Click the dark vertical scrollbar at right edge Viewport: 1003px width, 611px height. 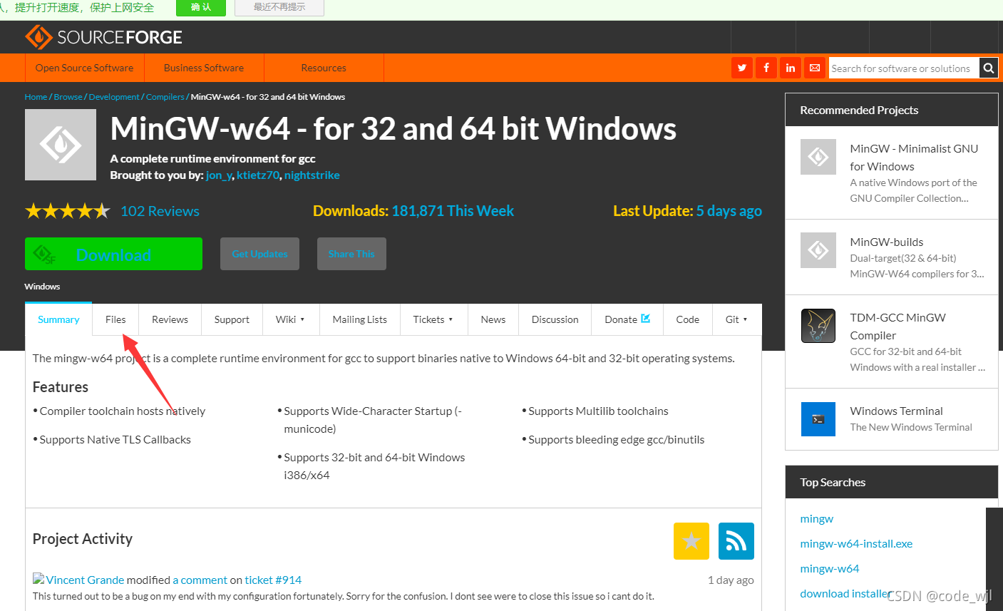click(x=994, y=559)
